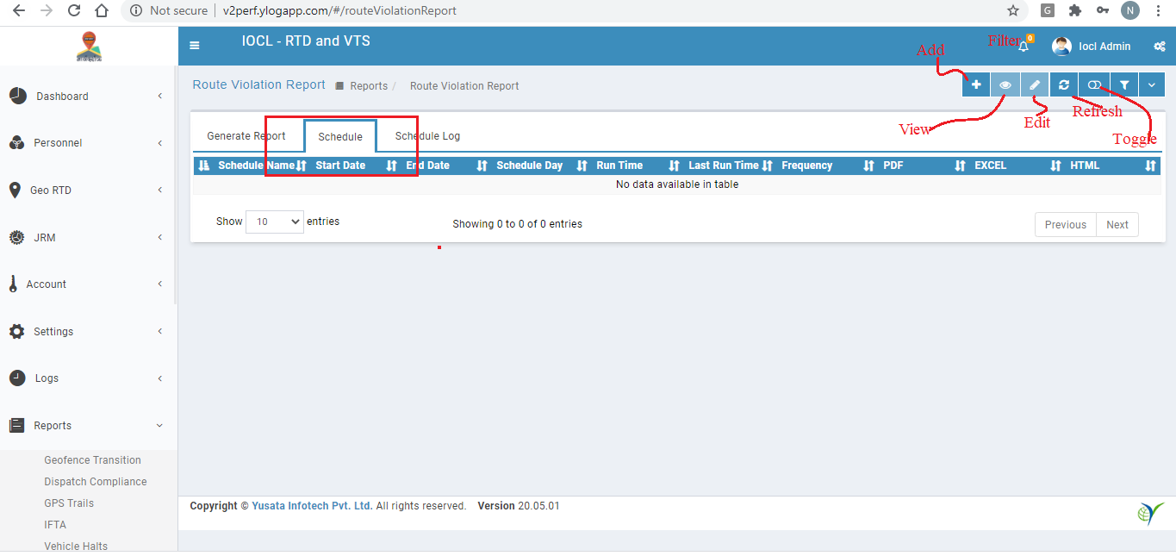Click the 'Showing 0 to 0 of 0 entries' text
This screenshot has height=556, width=1176.
pyautogui.click(x=518, y=224)
